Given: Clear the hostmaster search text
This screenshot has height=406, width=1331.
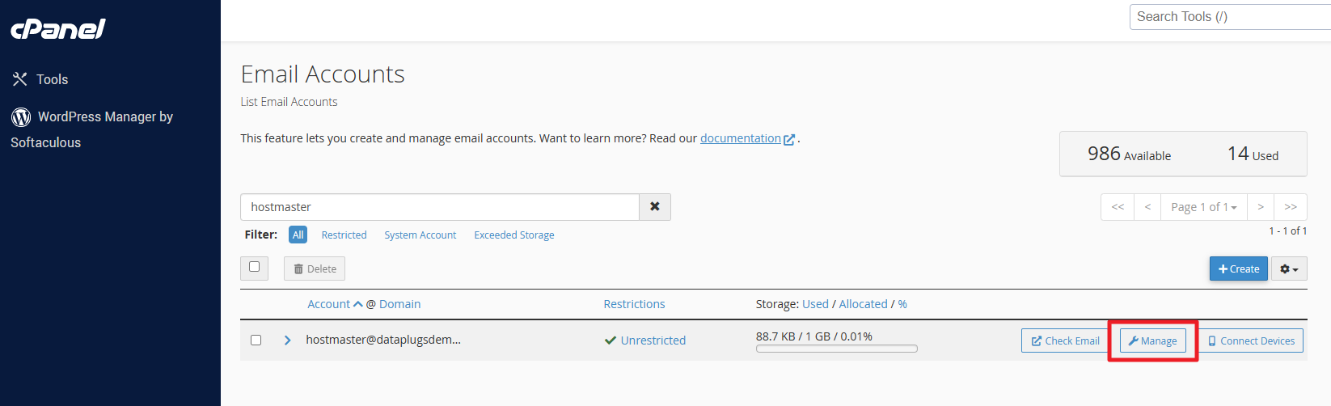Looking at the screenshot, I should point(654,207).
